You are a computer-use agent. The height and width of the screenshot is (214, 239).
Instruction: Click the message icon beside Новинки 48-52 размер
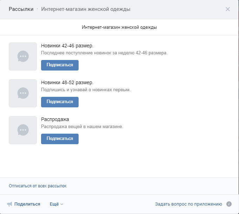point(23,93)
